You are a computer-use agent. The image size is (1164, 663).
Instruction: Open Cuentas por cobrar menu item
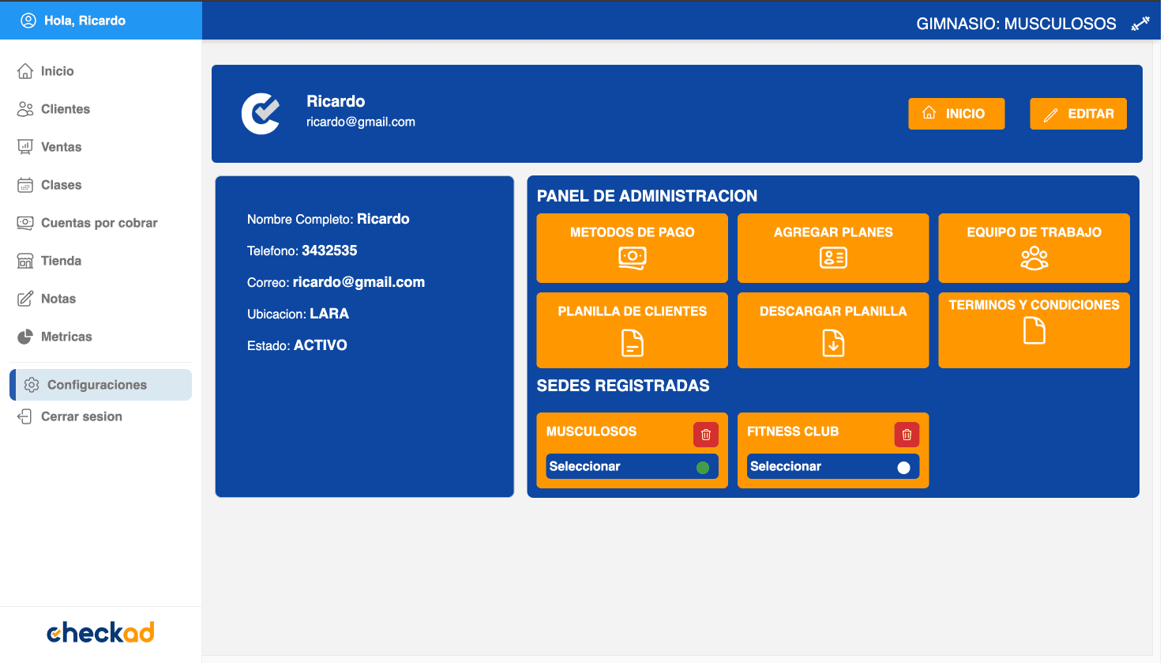coord(99,223)
